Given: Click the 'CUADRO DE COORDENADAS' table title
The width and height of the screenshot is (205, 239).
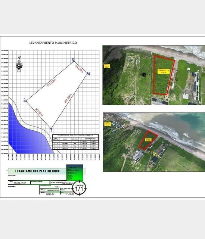Looking at the screenshot, I should (75, 136).
